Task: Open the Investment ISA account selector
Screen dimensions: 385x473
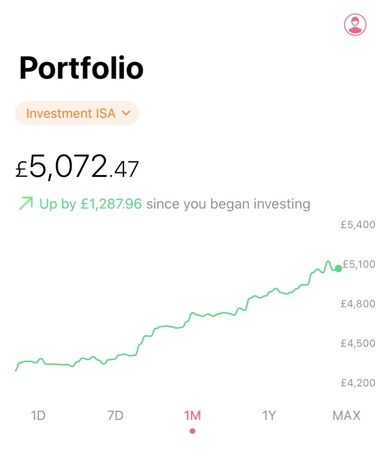Action: coord(77,113)
